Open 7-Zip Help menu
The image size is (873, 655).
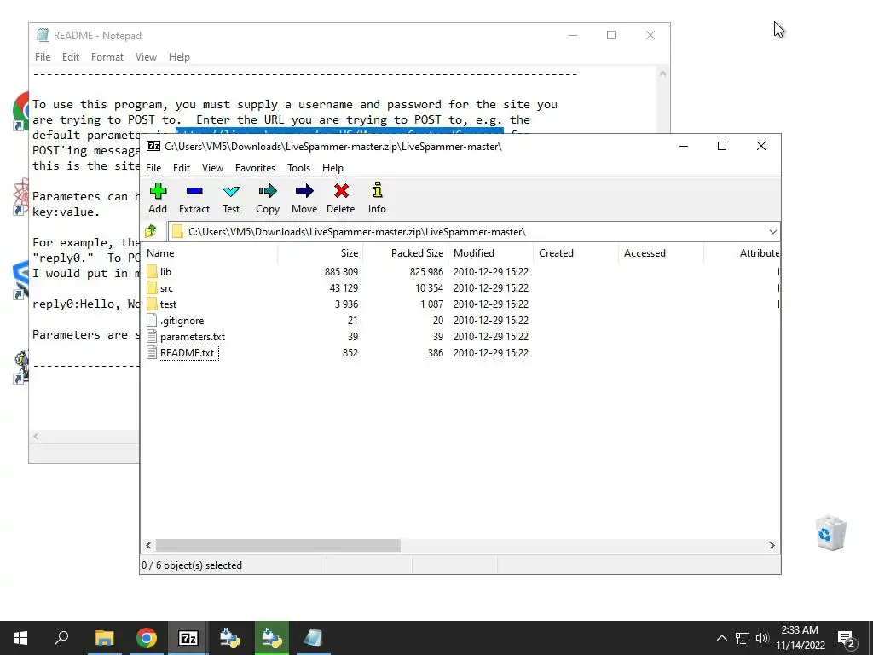click(332, 168)
